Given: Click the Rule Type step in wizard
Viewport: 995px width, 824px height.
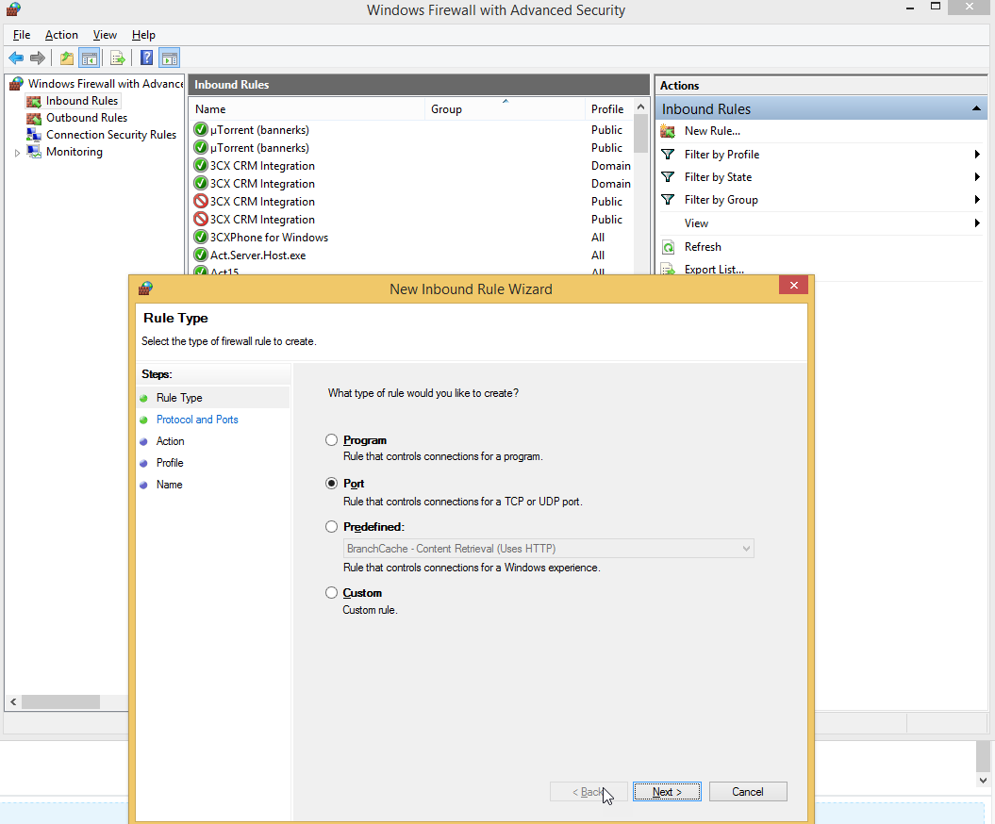Looking at the screenshot, I should tap(179, 398).
